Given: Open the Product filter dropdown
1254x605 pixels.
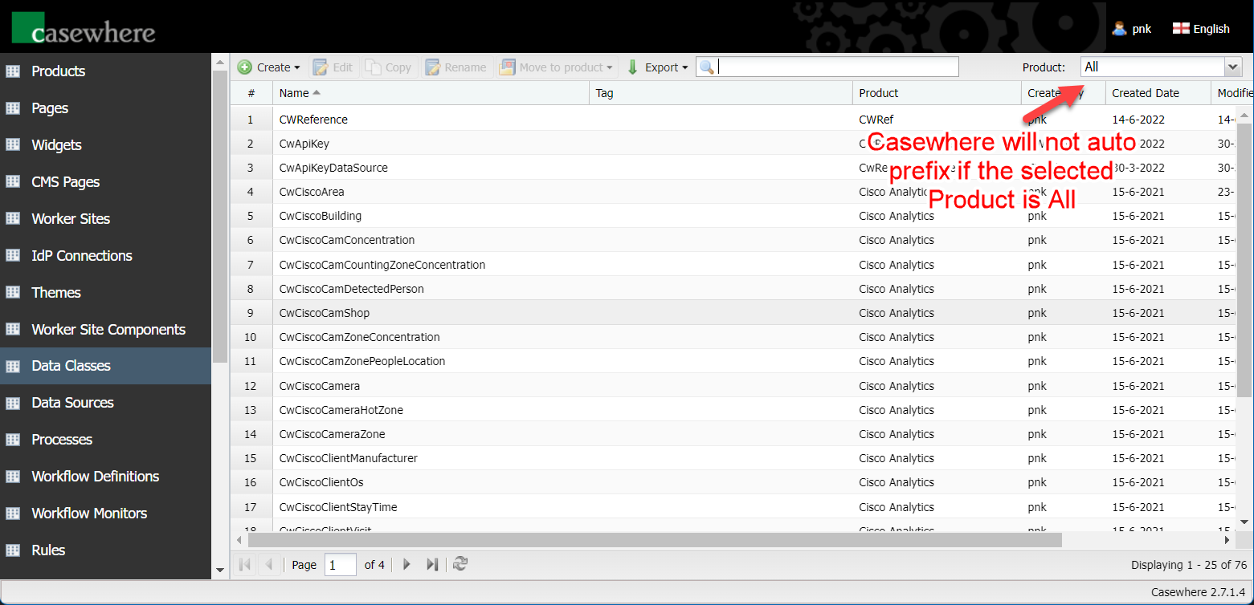Looking at the screenshot, I should pos(1232,67).
